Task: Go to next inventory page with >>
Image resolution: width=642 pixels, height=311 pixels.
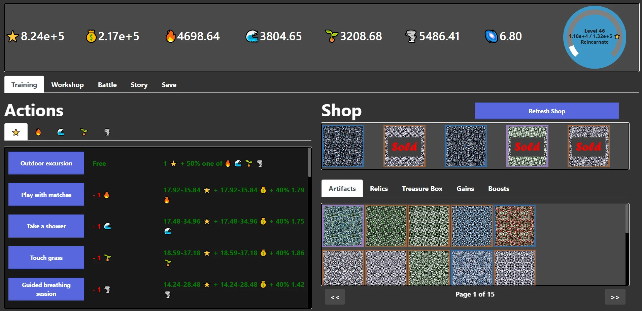Action: [x=615, y=297]
